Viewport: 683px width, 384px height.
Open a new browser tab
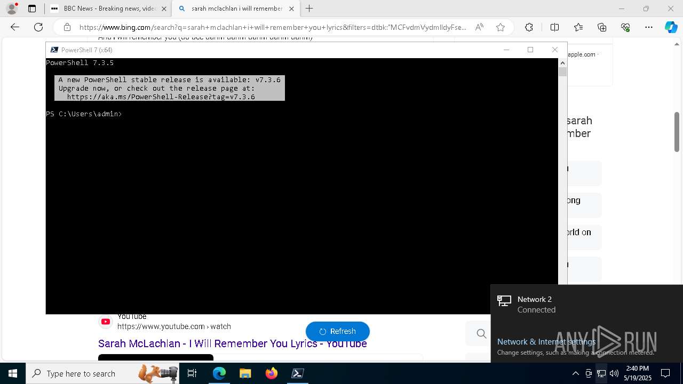coord(309,9)
